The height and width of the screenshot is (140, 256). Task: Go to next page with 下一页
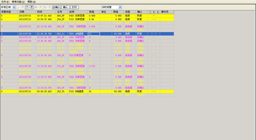tap(29, 7)
